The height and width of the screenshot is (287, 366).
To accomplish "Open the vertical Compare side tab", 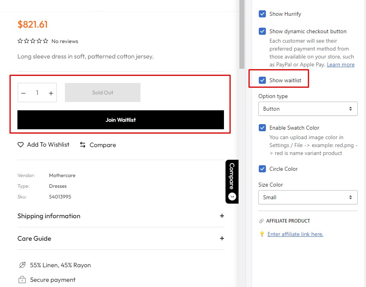I will coord(232,181).
